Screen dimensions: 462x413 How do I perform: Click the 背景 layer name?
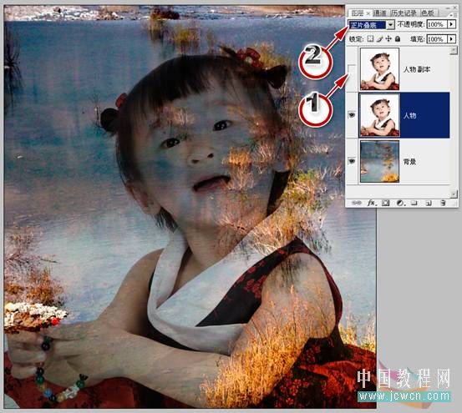coord(410,161)
